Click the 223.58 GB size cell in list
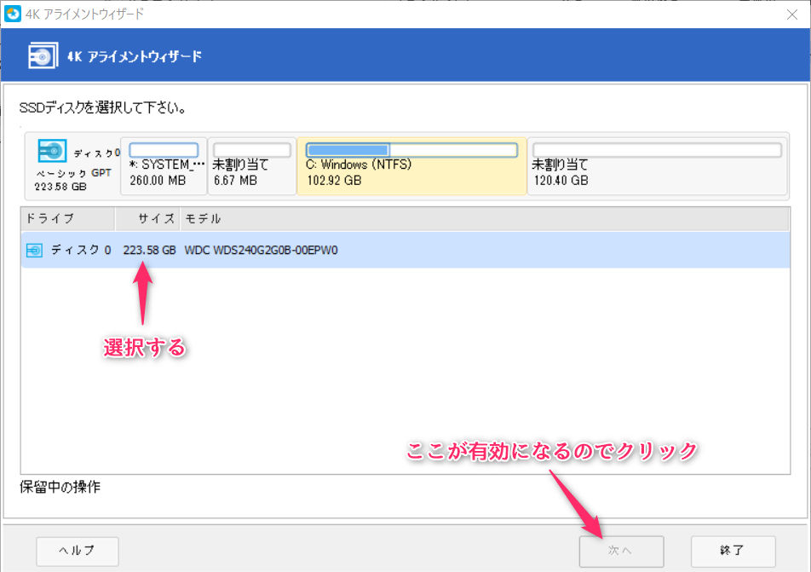Viewport: 811px width, 572px height. pos(149,251)
